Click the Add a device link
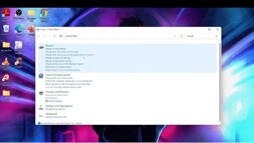The height and width of the screenshot is (143, 254). point(51,98)
